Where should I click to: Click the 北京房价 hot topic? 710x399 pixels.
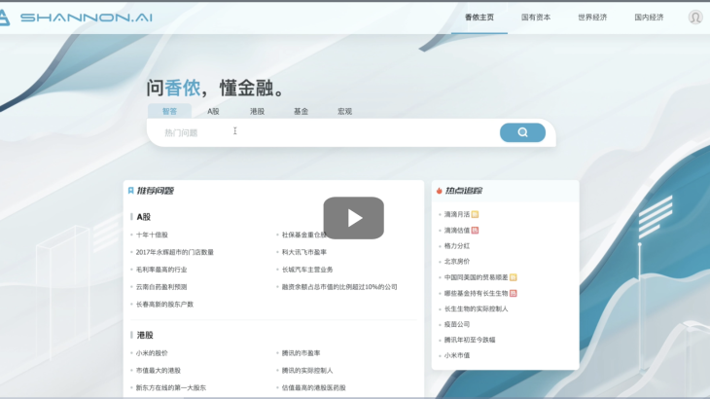click(x=457, y=262)
